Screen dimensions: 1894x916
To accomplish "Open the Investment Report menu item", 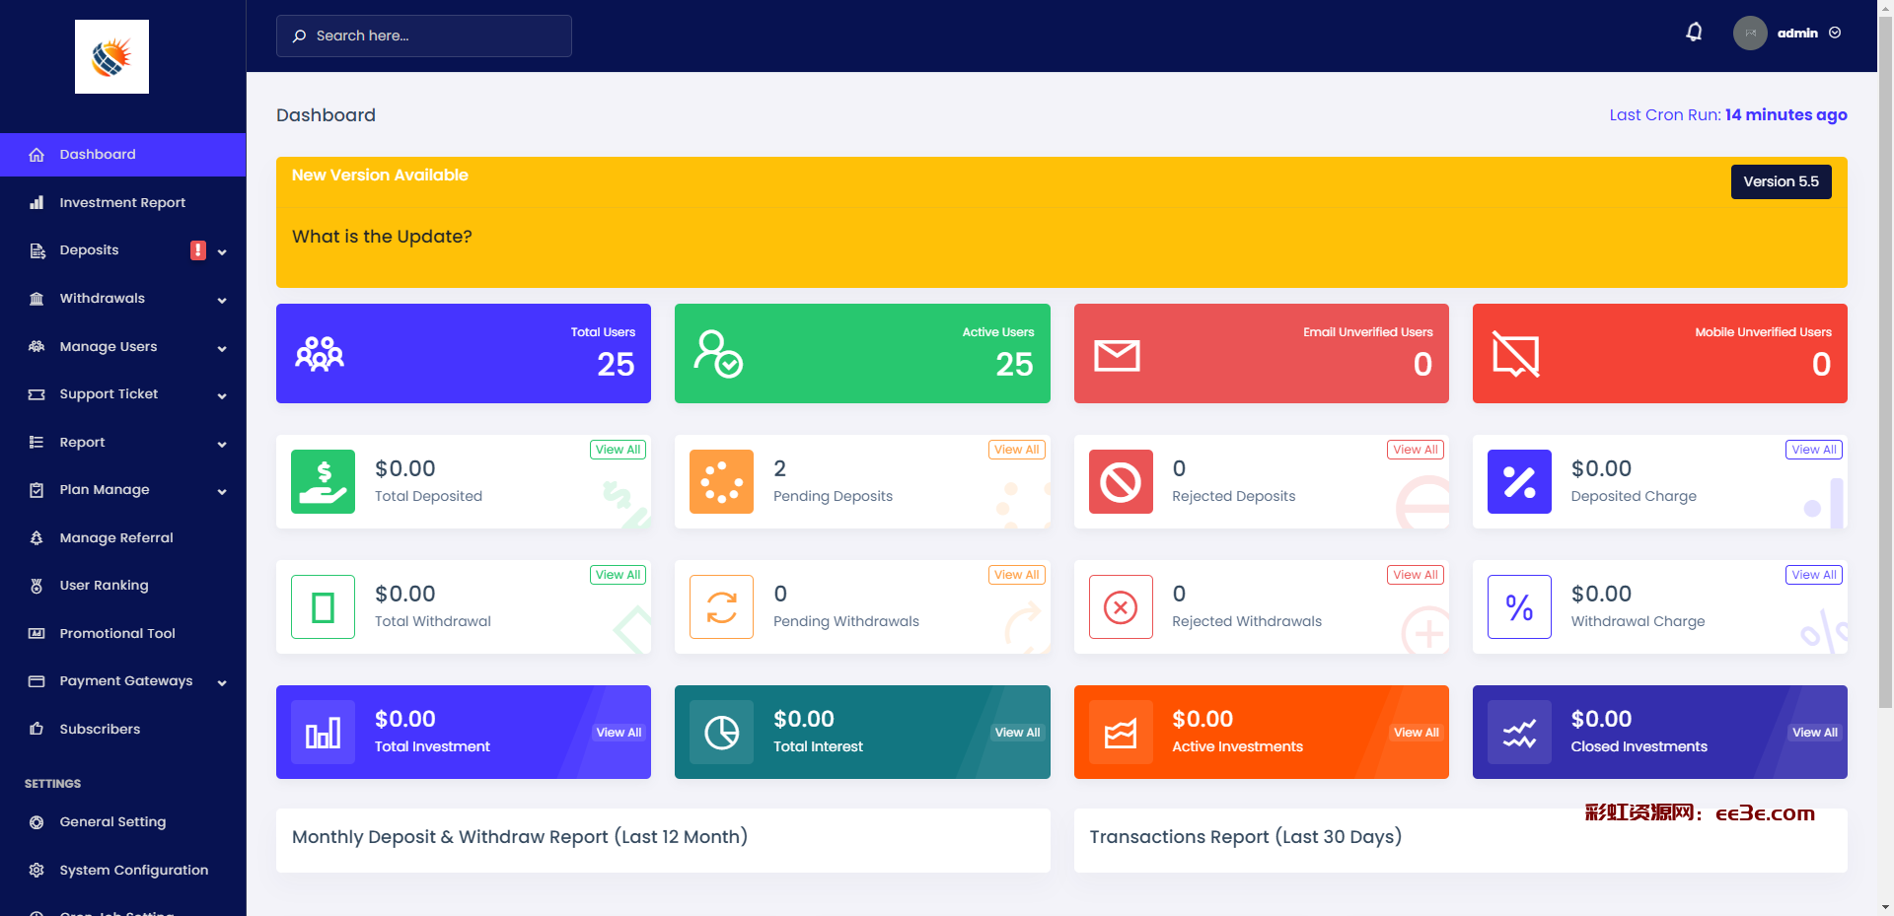I will pos(122,202).
